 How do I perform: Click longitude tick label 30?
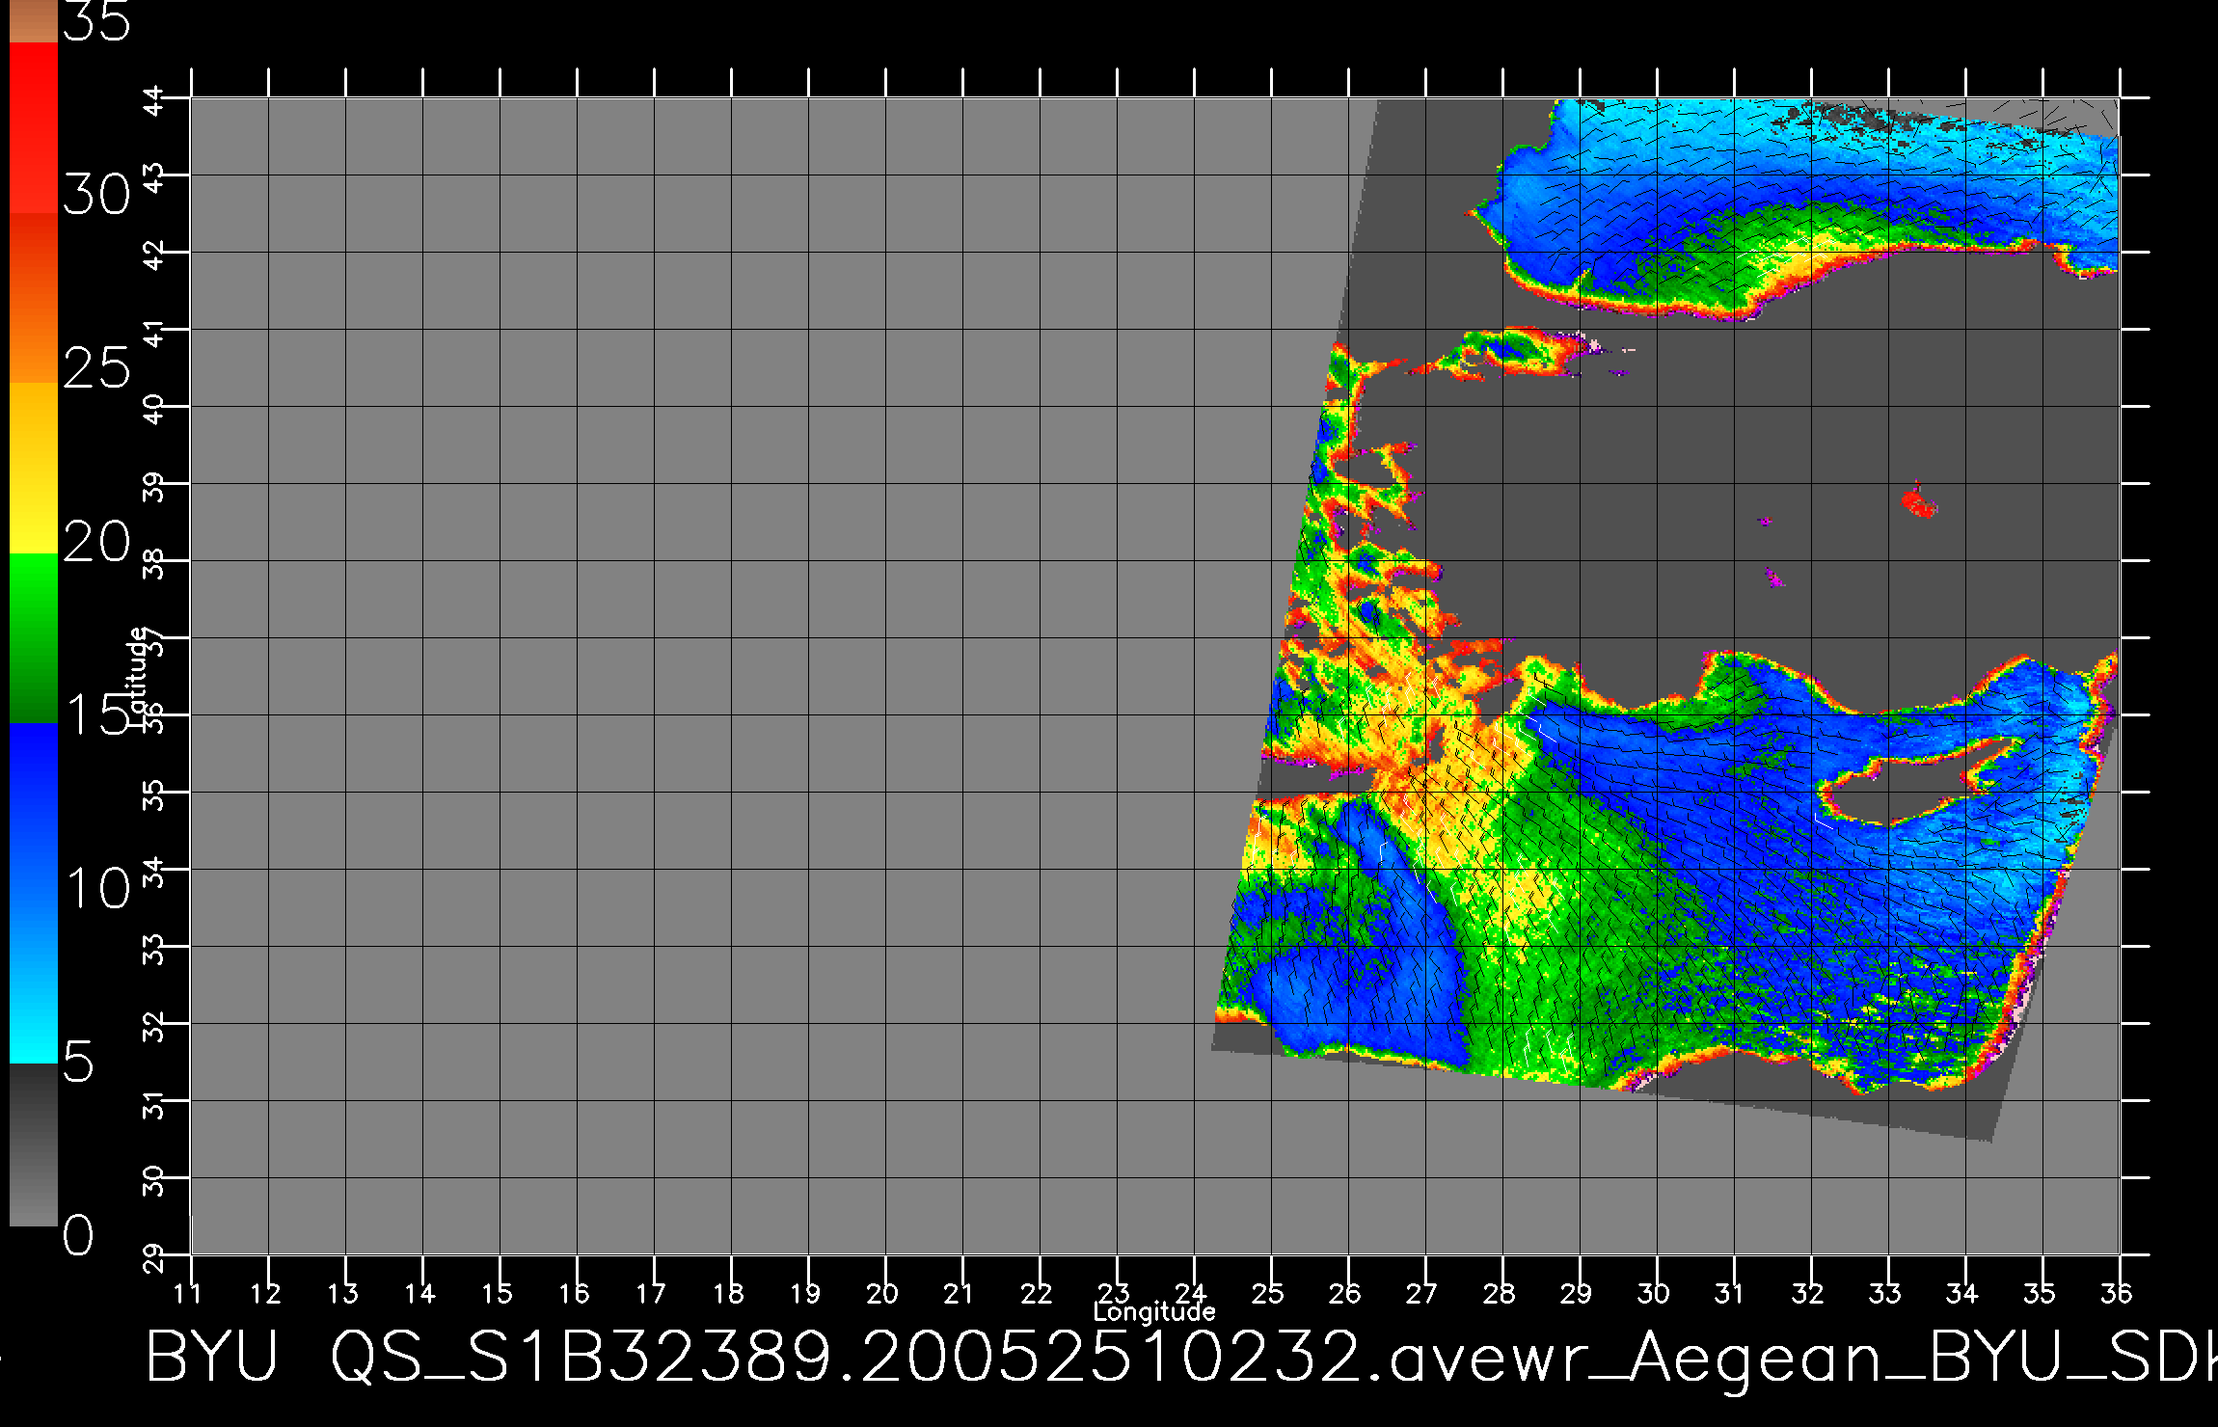pyautogui.click(x=1654, y=1294)
